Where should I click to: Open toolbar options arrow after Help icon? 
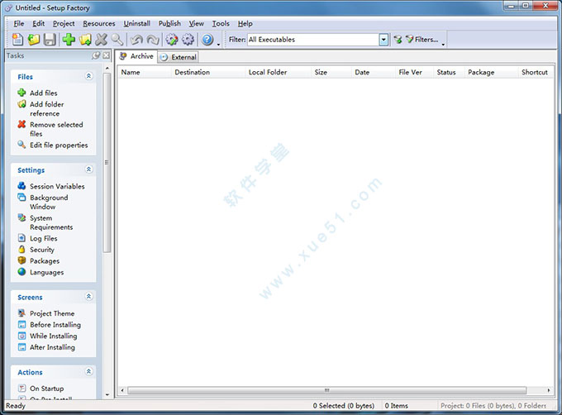click(219, 44)
